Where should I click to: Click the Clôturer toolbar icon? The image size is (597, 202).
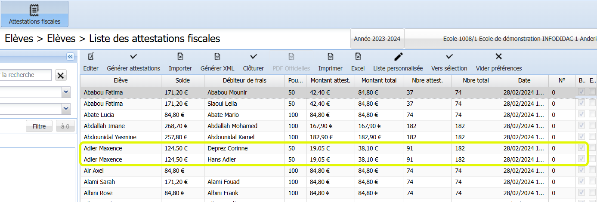point(254,57)
